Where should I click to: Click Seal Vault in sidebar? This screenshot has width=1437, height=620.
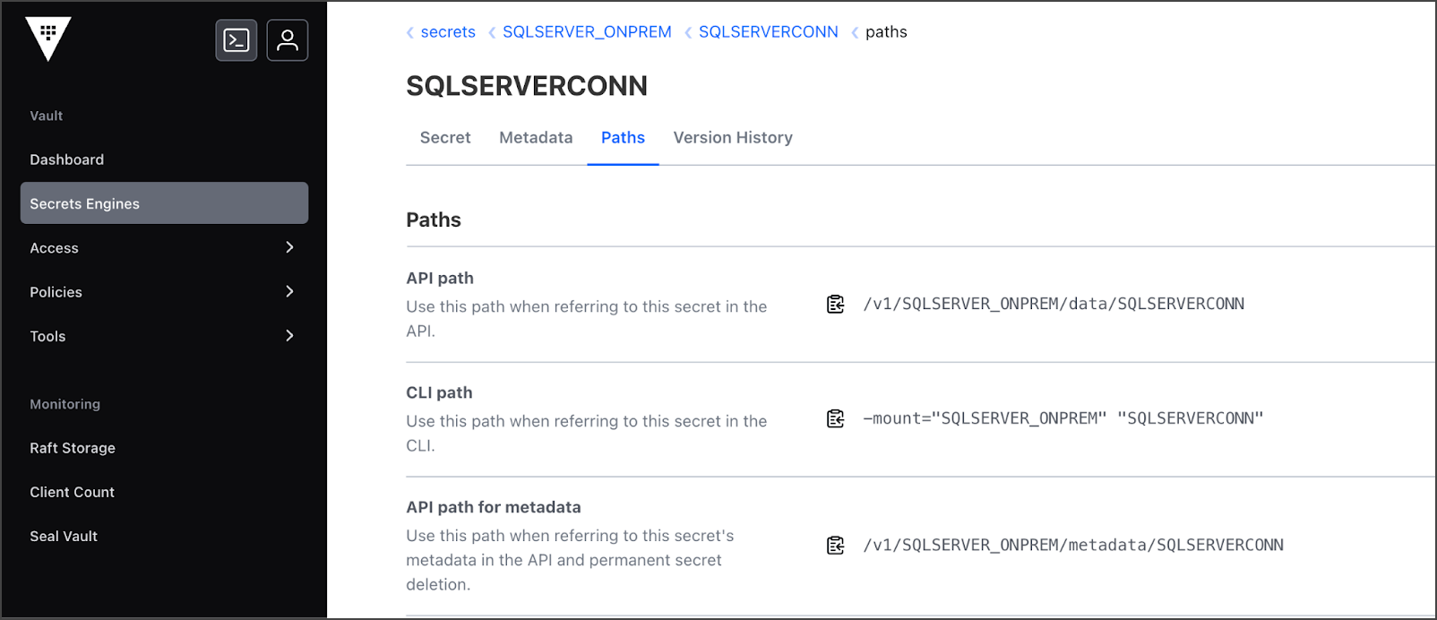[x=64, y=536]
